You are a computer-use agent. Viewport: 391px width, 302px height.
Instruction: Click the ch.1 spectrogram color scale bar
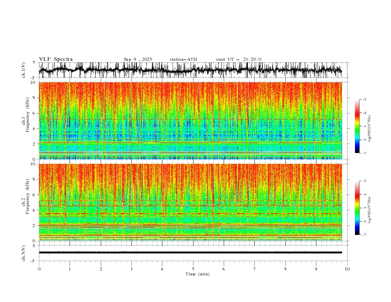point(357,126)
